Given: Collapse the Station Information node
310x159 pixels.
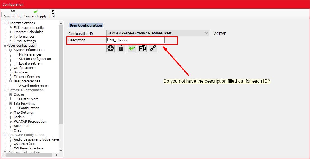Looking at the screenshot, I should point(11,50).
